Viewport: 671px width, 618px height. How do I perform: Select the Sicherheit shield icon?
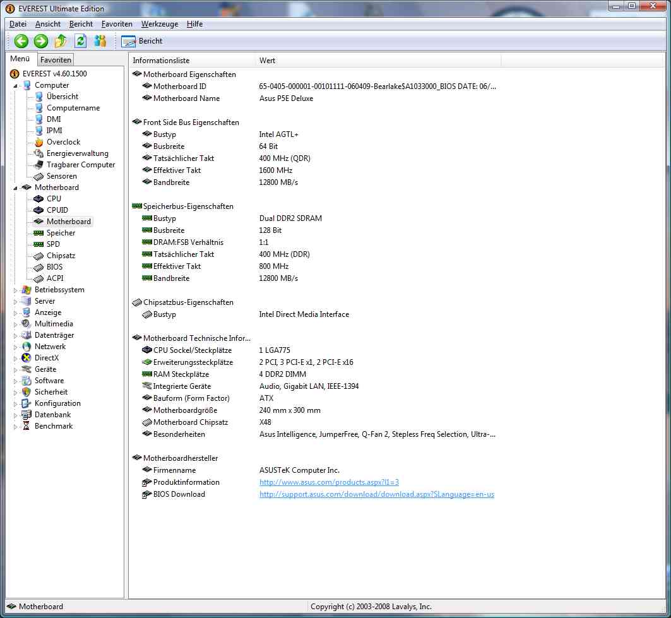[x=27, y=391]
